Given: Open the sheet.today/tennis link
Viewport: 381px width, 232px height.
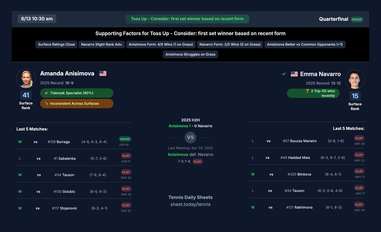Looking at the screenshot, I should [x=190, y=204].
